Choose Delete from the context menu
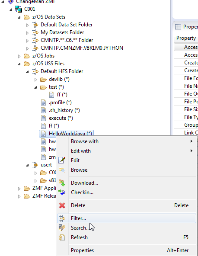 point(127,205)
